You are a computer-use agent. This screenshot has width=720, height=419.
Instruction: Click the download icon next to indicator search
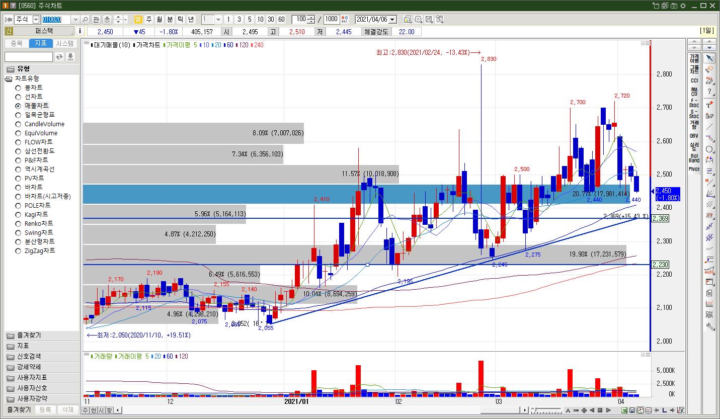pos(70,57)
